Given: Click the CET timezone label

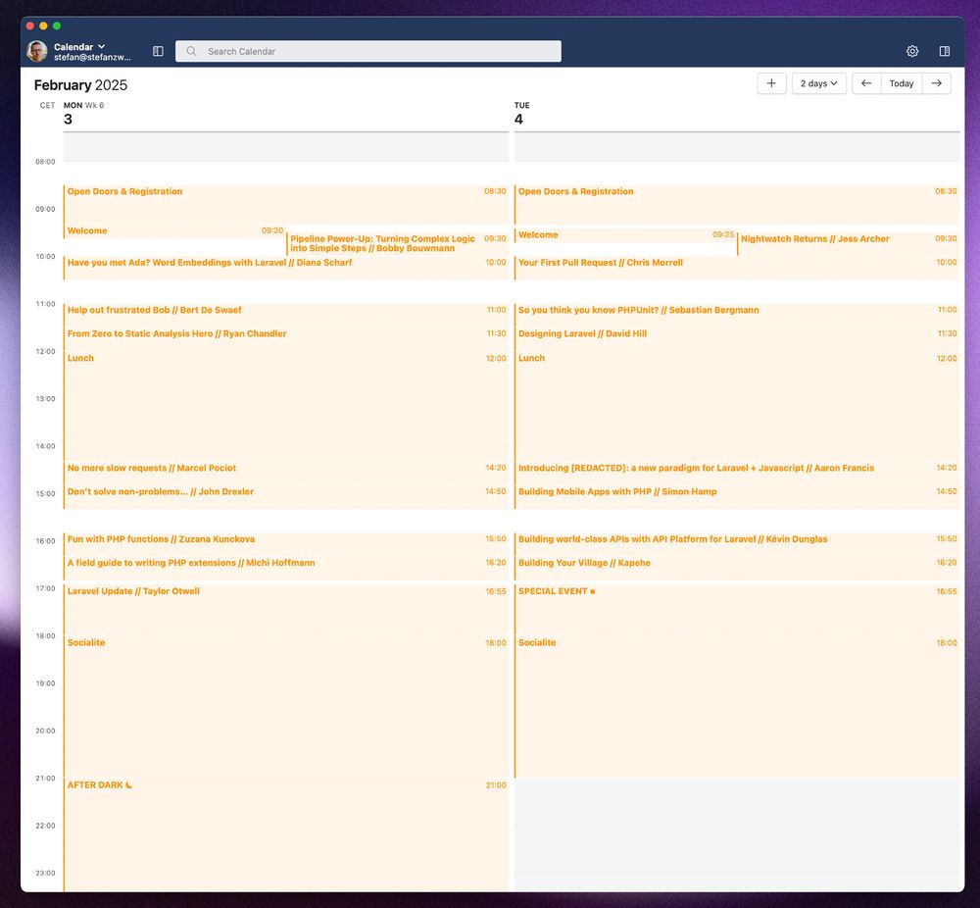Looking at the screenshot, I should click(47, 105).
